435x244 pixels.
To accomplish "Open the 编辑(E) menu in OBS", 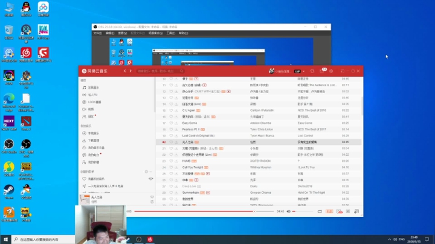I will (109, 33).
